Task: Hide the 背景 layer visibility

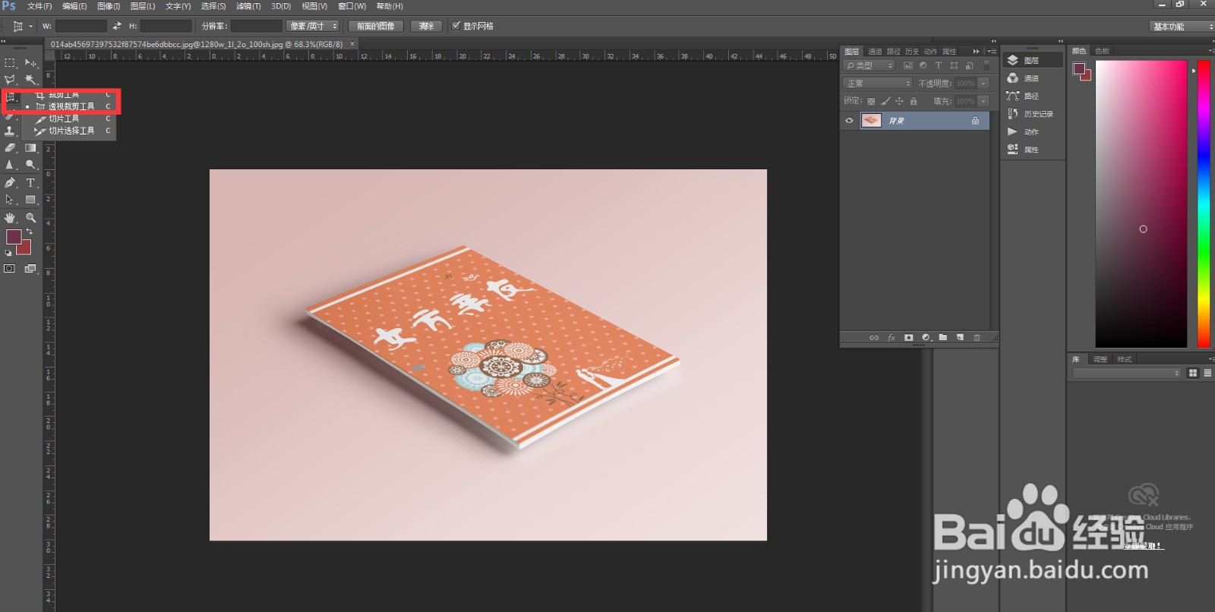Action: pyautogui.click(x=849, y=121)
